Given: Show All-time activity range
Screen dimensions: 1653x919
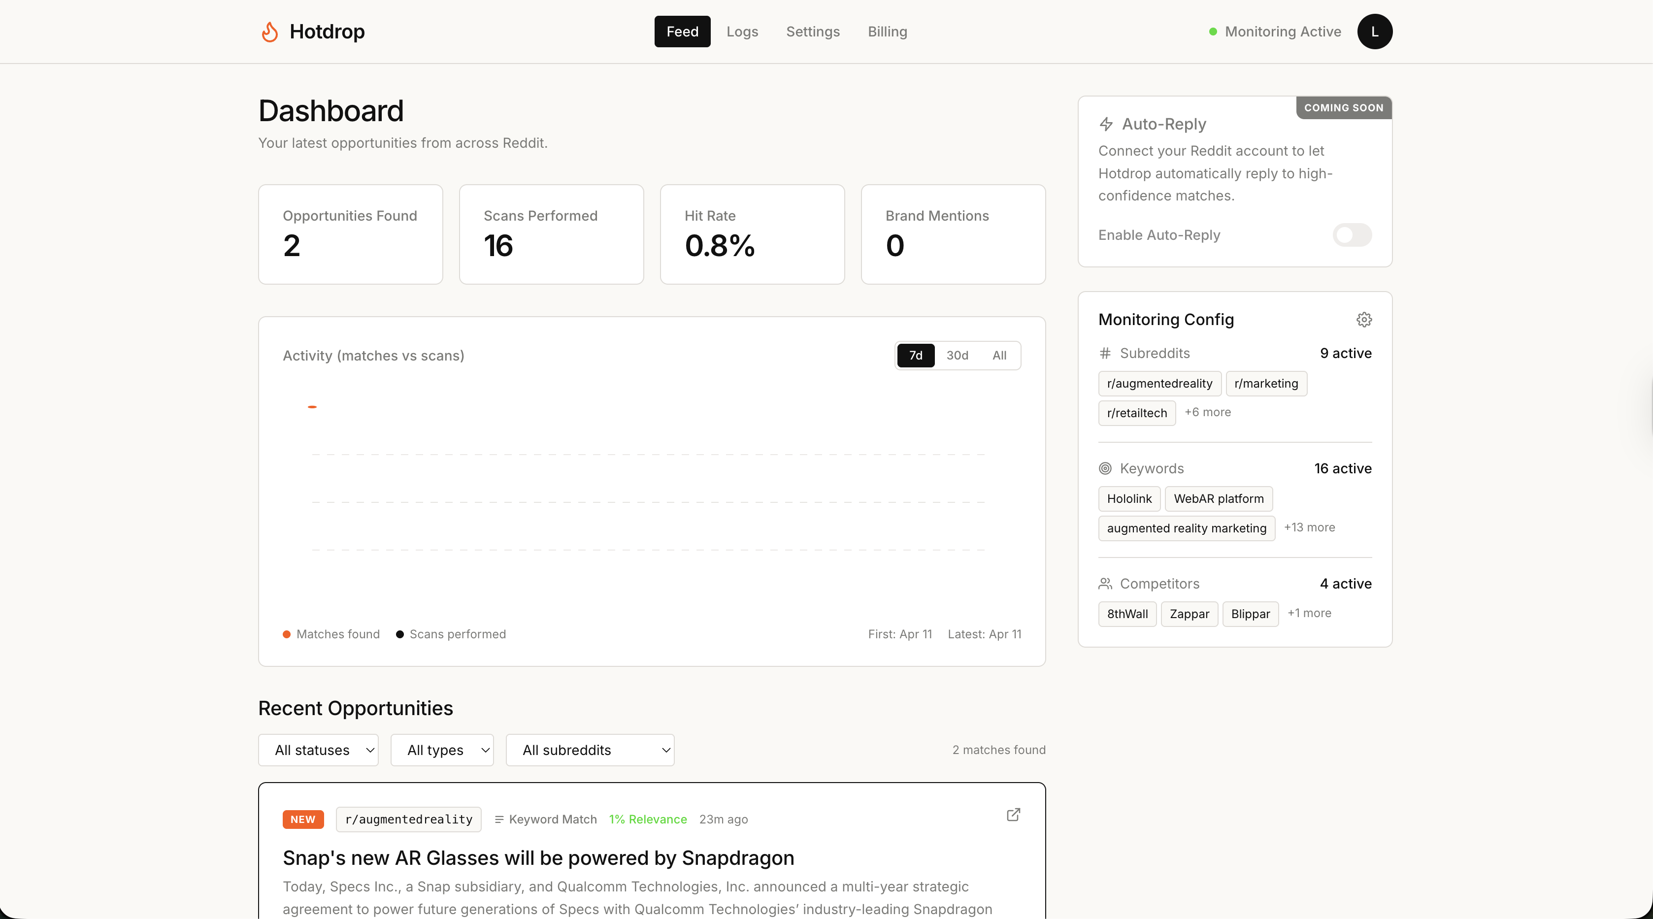Looking at the screenshot, I should coord(999,356).
